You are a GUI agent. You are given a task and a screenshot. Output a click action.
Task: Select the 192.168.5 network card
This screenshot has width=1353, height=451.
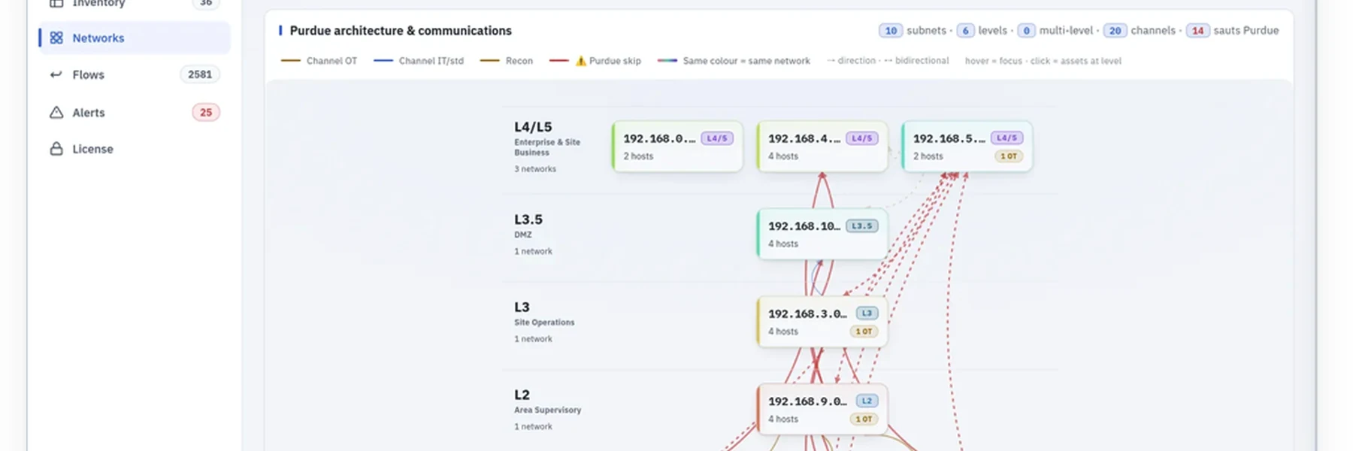pyautogui.click(x=967, y=147)
